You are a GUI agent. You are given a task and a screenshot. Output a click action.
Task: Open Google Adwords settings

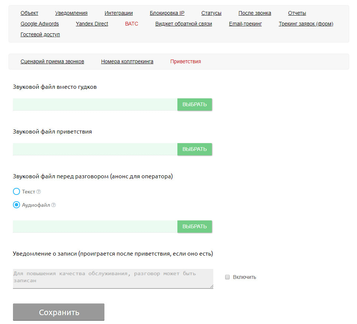click(40, 24)
